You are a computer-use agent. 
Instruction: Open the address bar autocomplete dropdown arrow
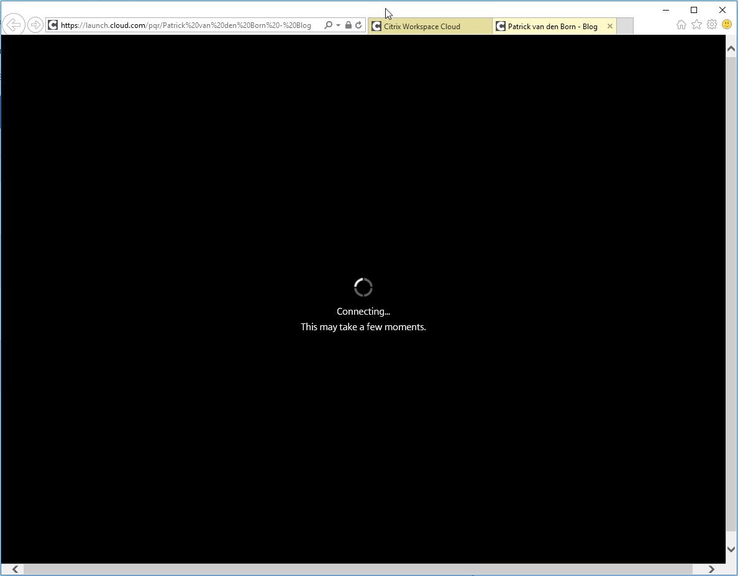click(x=338, y=25)
